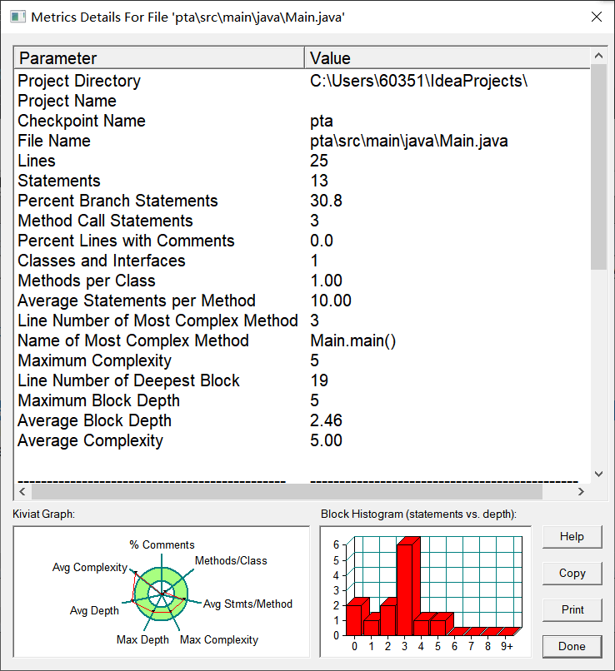Click the % Comments axis label
615x671 pixels.
point(162,544)
